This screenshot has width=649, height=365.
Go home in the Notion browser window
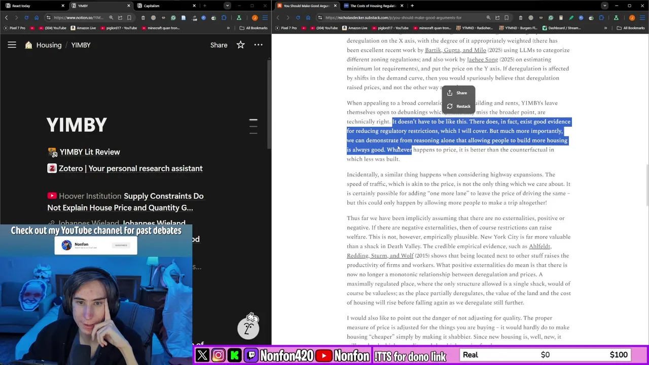click(x=37, y=18)
